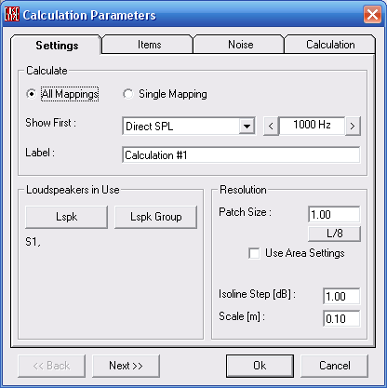387x388 pixels.
Task: Increase frequency with the right arrow
Action: pos(353,126)
